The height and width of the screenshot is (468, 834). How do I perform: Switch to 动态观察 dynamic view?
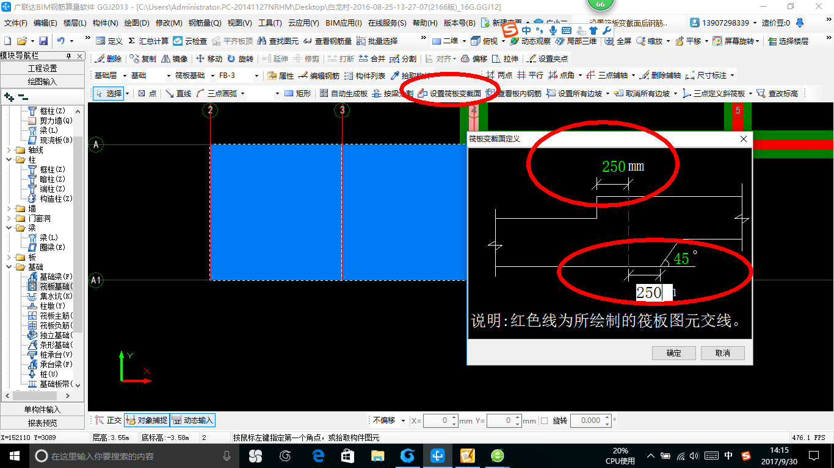click(531, 41)
